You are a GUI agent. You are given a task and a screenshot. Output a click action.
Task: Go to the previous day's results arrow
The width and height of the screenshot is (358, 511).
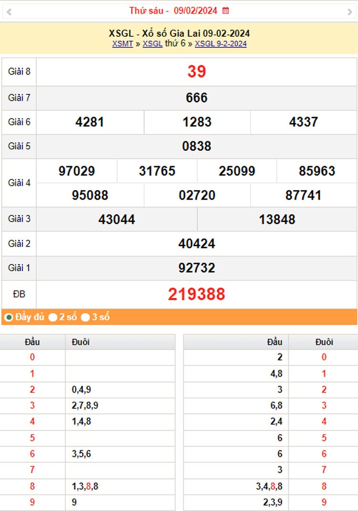tap(9, 12)
